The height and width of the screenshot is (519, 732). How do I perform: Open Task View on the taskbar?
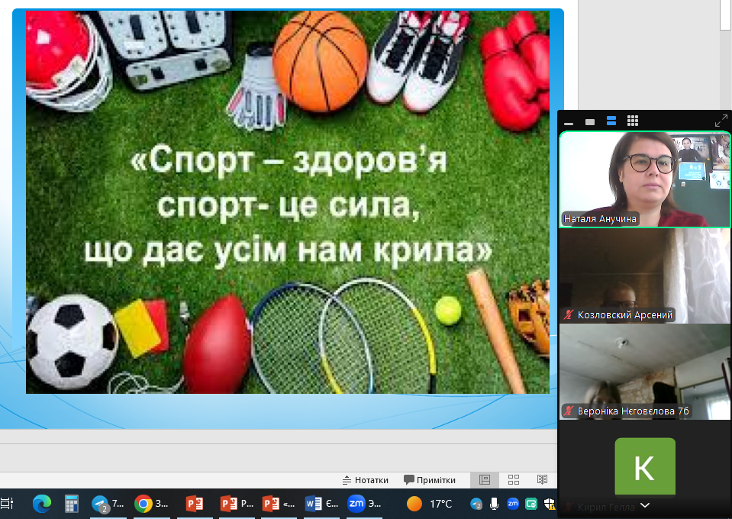coord(7,504)
